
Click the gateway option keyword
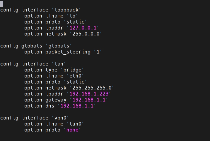(x=56, y=100)
